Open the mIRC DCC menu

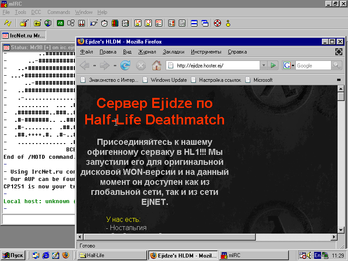[x=36, y=12]
